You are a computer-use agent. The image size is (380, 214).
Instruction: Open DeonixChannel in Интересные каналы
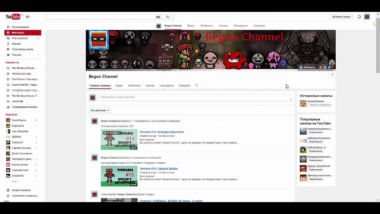click(316, 101)
